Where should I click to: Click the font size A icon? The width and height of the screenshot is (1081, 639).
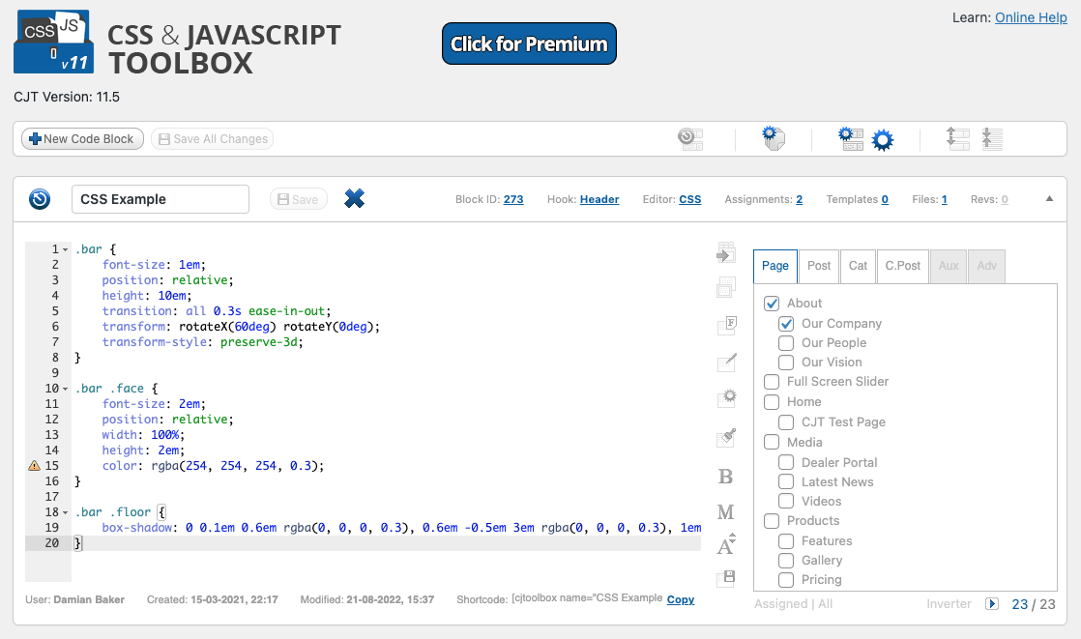tap(726, 544)
